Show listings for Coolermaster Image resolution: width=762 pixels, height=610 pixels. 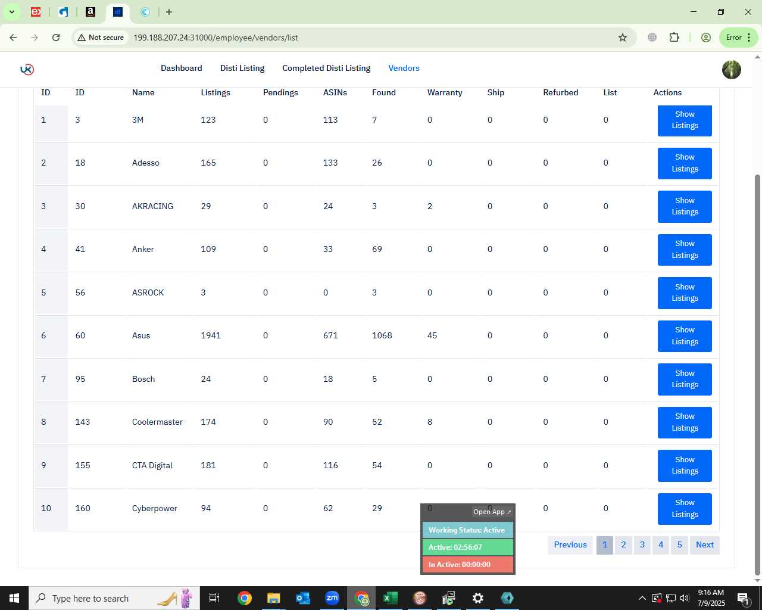pos(685,422)
